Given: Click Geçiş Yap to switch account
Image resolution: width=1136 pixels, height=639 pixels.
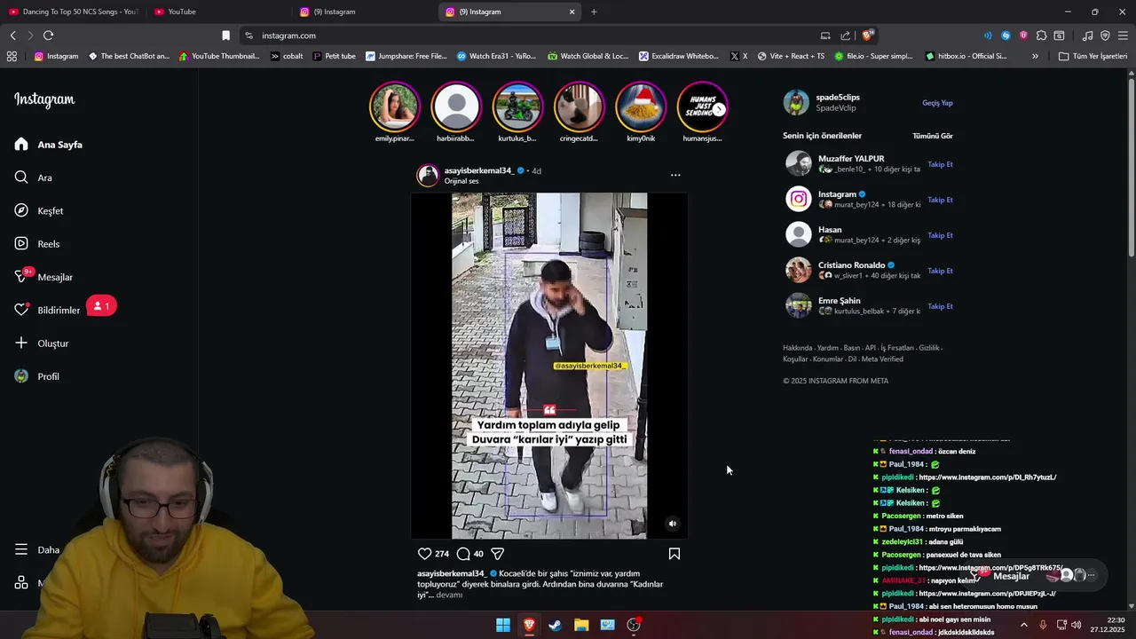Looking at the screenshot, I should coord(937,103).
